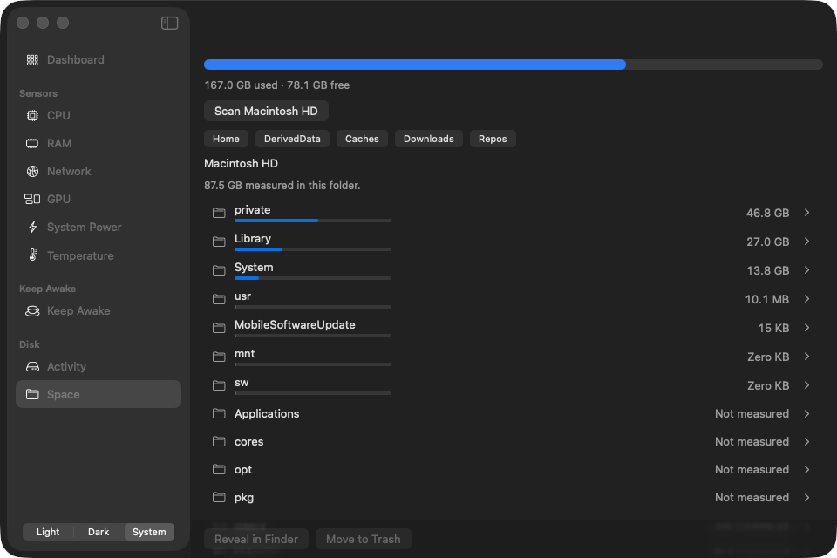Click Scan Macintosh HD button
The height and width of the screenshot is (558, 837).
266,111
